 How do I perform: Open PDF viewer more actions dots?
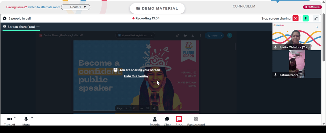[200, 35]
